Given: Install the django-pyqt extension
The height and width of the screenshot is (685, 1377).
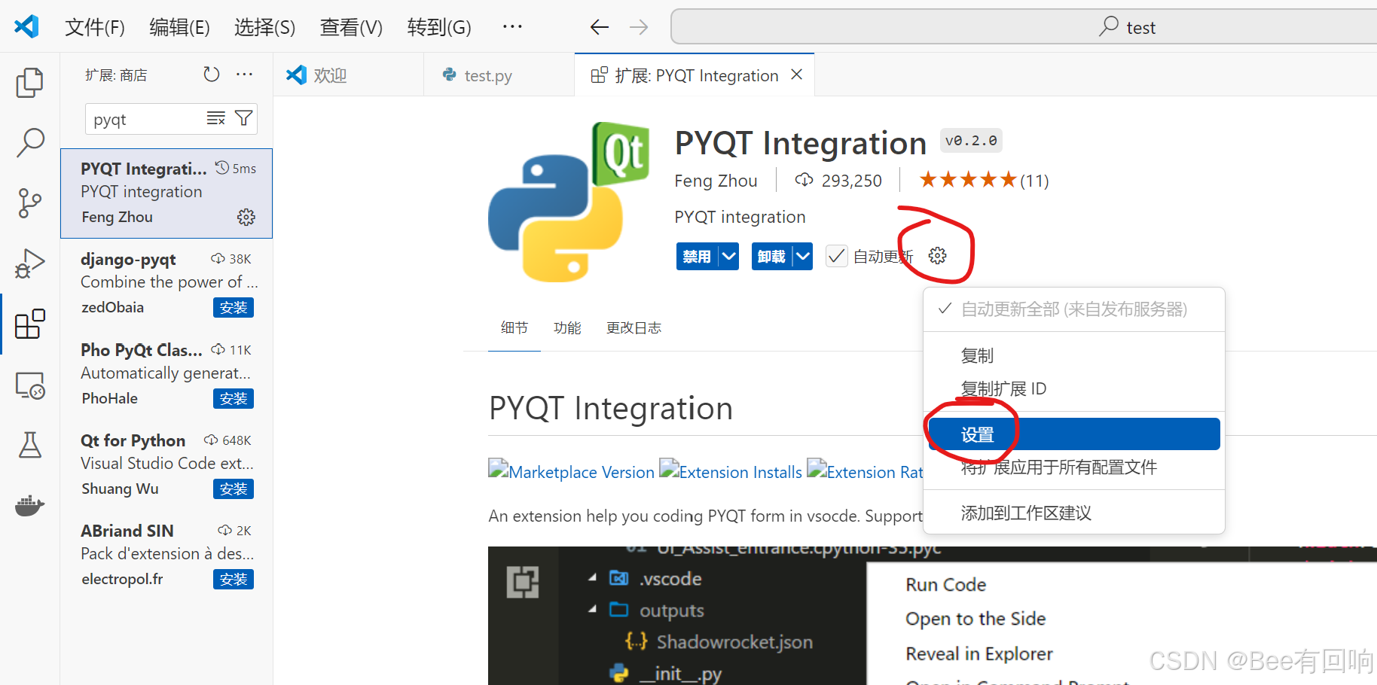Looking at the screenshot, I should point(234,308).
